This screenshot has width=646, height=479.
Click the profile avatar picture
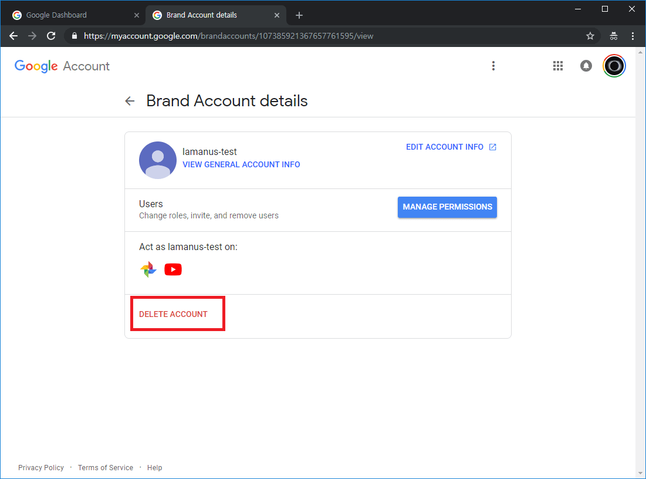coord(614,66)
